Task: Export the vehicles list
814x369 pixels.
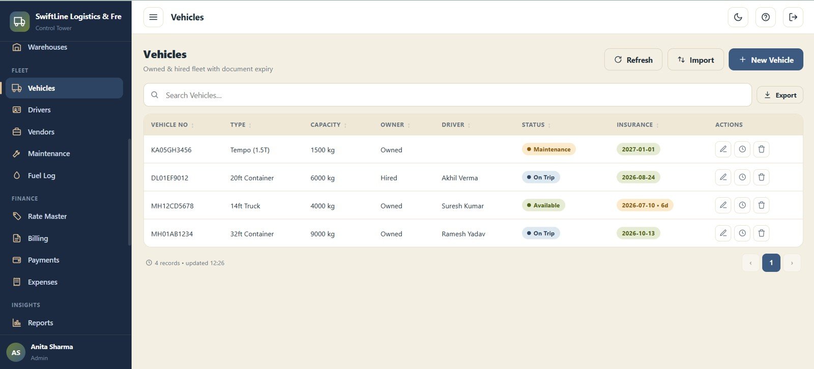Action: coord(780,95)
